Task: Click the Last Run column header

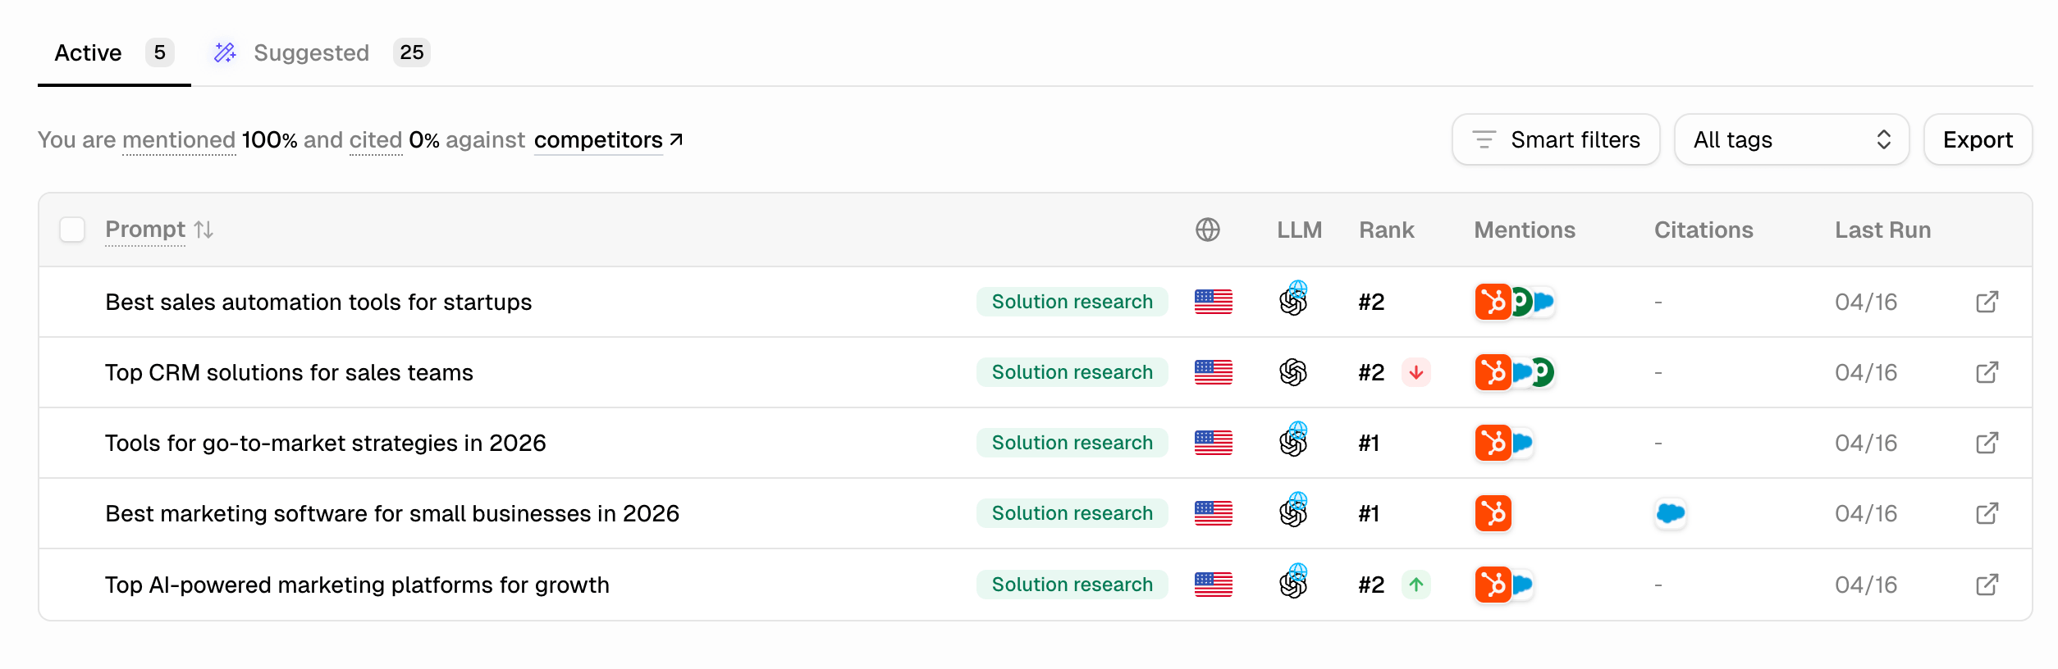Action: pos(1882,230)
